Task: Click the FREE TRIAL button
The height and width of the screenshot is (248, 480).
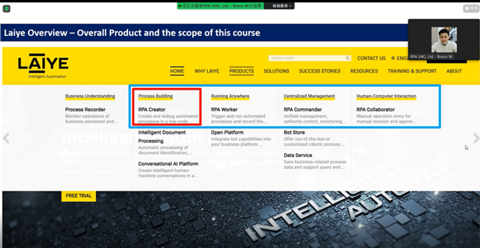Action: coord(78,196)
